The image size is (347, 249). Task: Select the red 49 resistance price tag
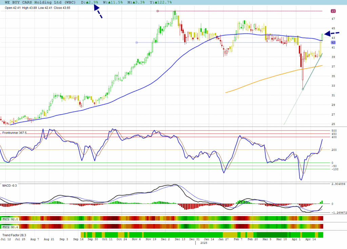pos(333,11)
